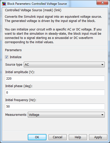The image size is (110, 143).
Task: Open the Source type combo box showing AC
Action: pos(64,65)
